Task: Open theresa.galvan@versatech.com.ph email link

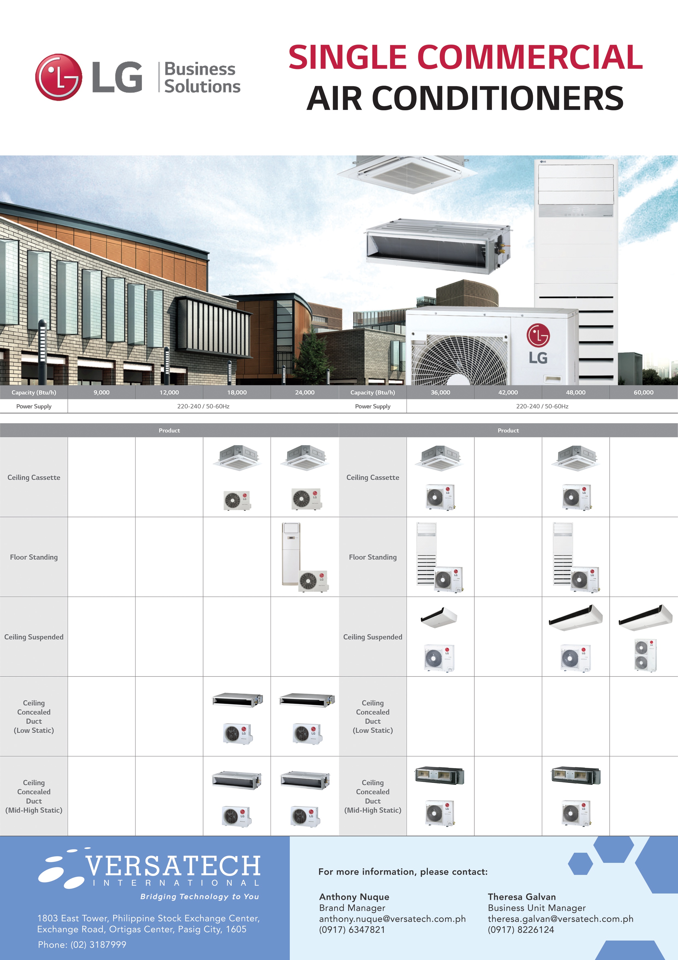Action: (561, 919)
